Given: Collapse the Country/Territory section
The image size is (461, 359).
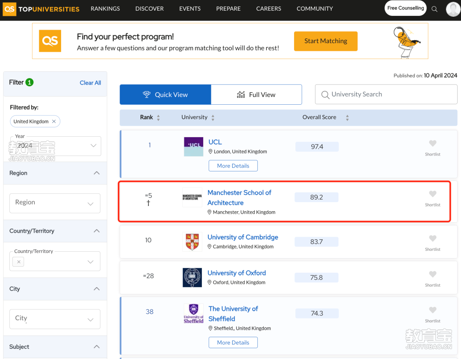Looking at the screenshot, I should pyautogui.click(x=96, y=231).
